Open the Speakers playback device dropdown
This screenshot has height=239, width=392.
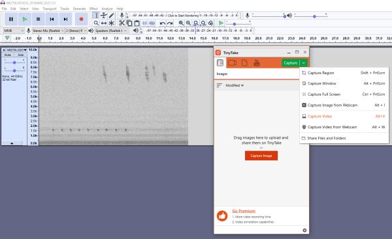click(x=111, y=31)
